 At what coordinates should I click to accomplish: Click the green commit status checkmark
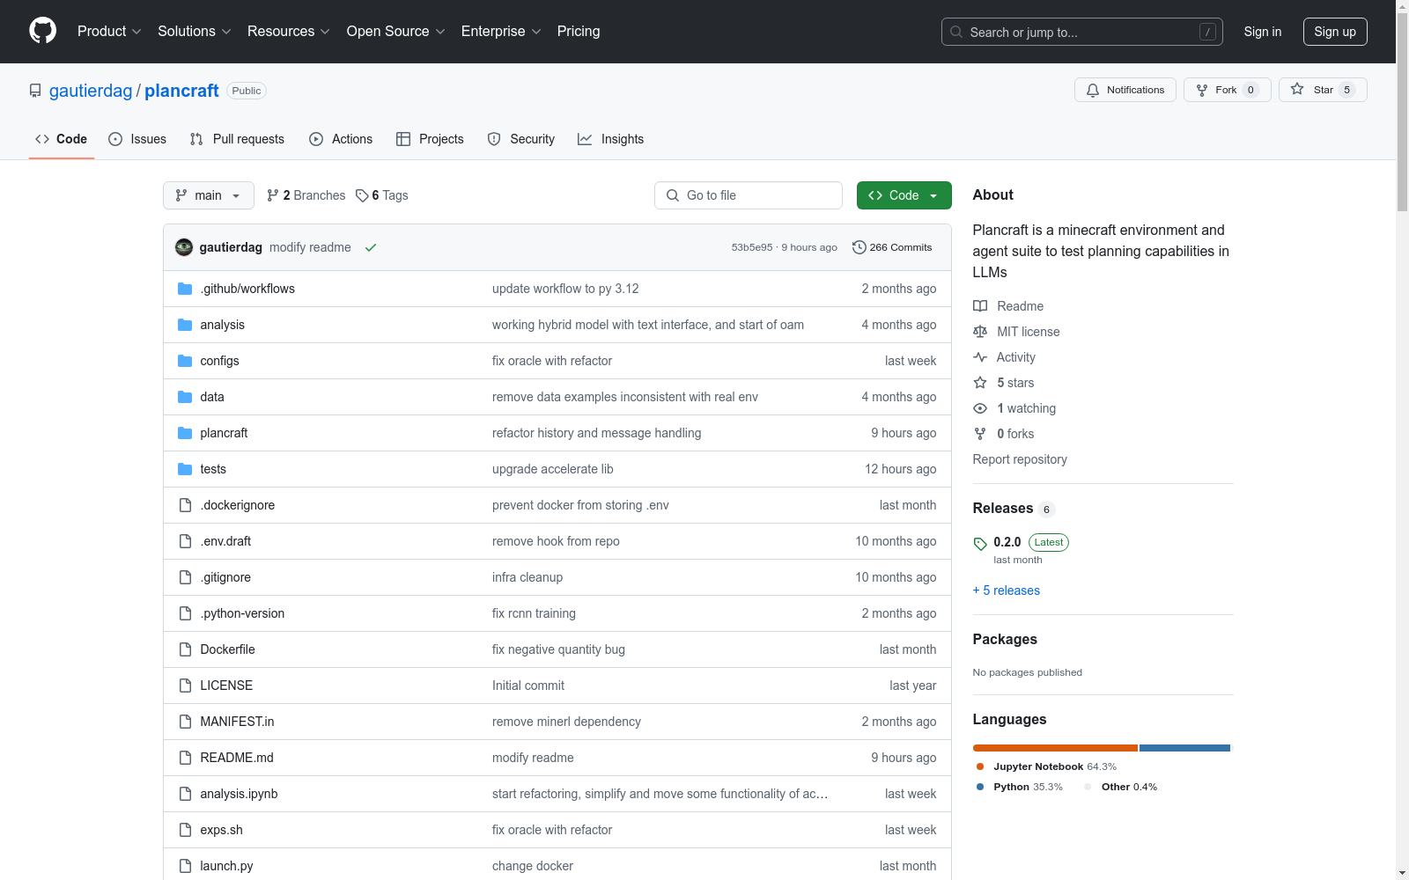[x=371, y=247]
